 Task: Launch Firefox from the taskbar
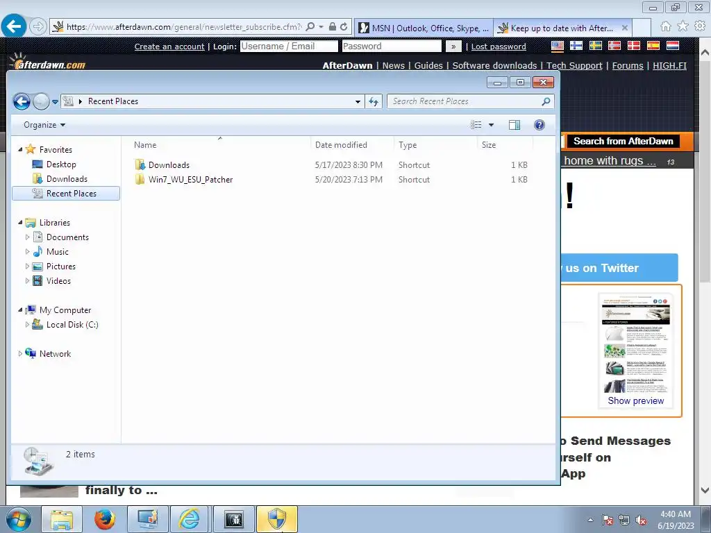104,519
